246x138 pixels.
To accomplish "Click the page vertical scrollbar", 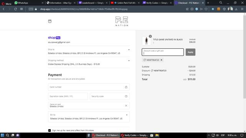I will (244, 56).
